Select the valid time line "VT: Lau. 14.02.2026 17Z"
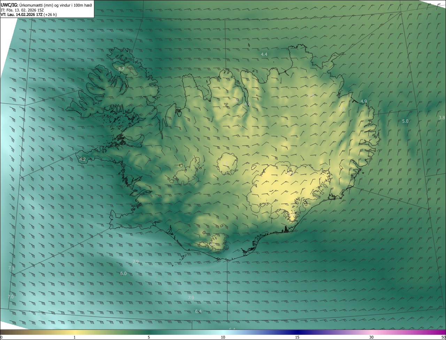446x340 pixels. (22, 15)
